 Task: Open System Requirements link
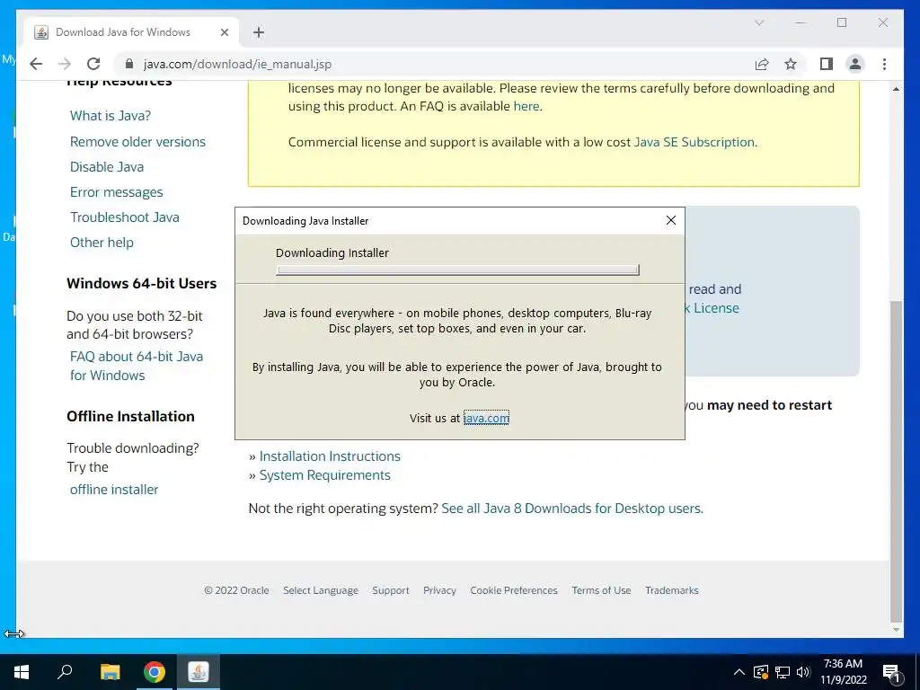[324, 474]
